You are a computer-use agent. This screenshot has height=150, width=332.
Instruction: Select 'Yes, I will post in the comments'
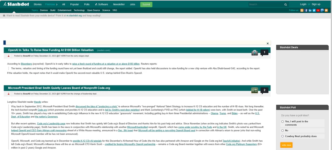282,121
